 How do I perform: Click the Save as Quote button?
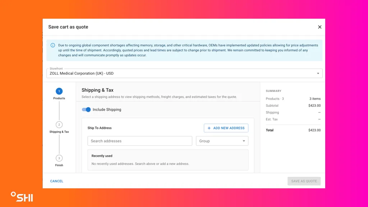304,181
